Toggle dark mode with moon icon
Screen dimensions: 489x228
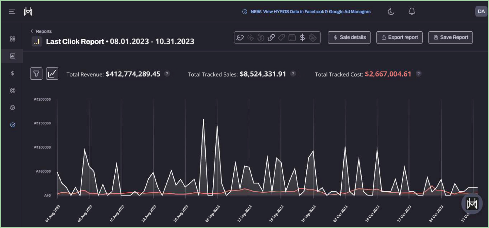tap(391, 12)
